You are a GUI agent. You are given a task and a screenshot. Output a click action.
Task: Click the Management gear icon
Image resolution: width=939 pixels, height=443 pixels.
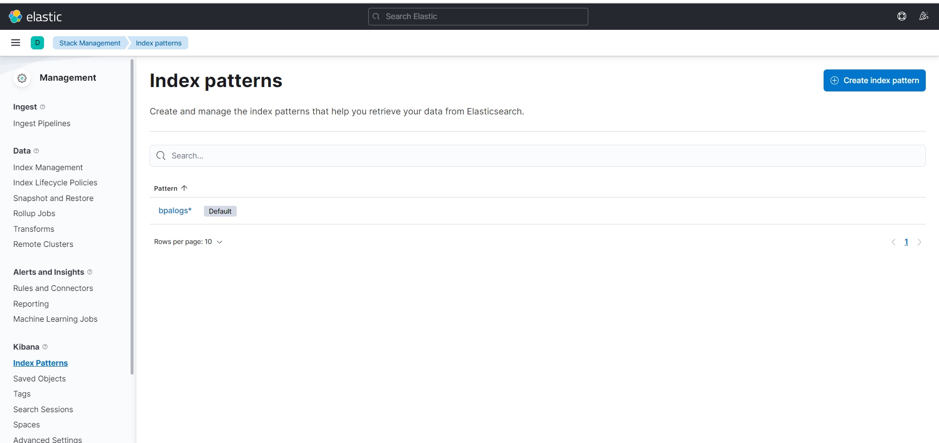pos(22,78)
